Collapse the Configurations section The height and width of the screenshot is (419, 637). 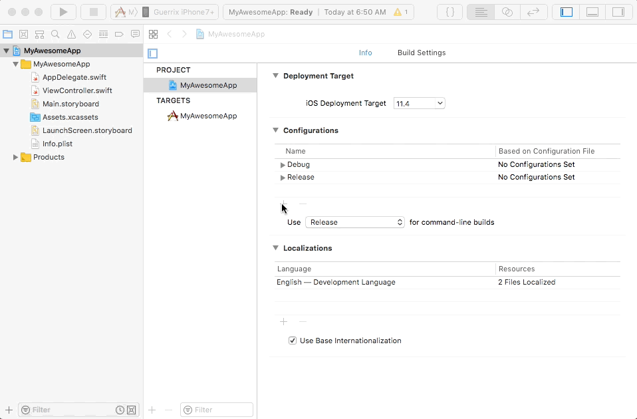[x=275, y=130]
